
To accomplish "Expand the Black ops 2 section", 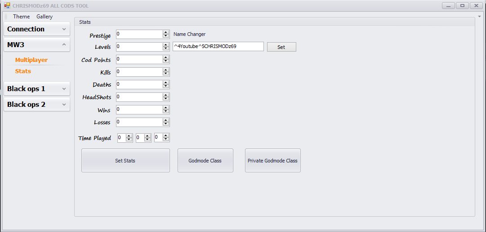I will coord(37,105).
